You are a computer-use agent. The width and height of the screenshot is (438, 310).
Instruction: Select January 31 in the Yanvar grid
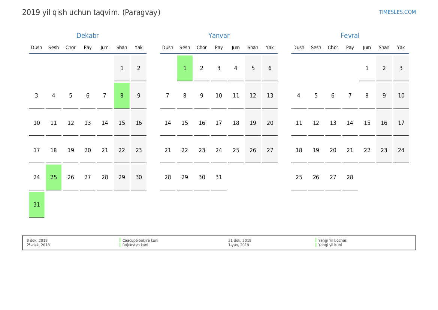219,177
